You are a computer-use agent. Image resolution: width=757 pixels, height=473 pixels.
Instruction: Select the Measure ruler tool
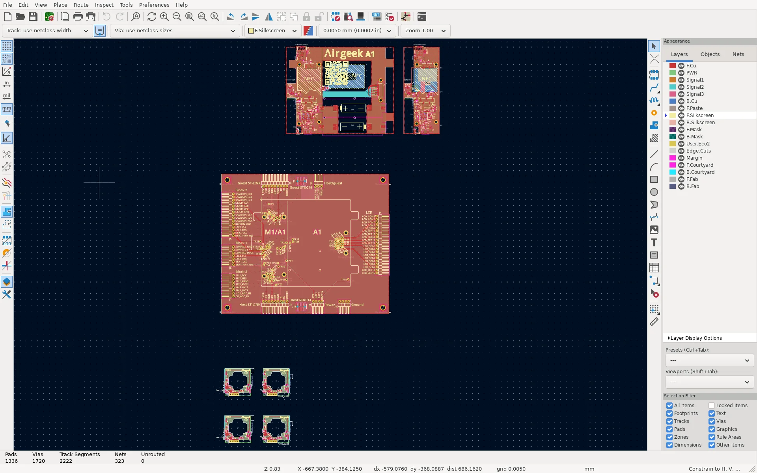(x=654, y=322)
